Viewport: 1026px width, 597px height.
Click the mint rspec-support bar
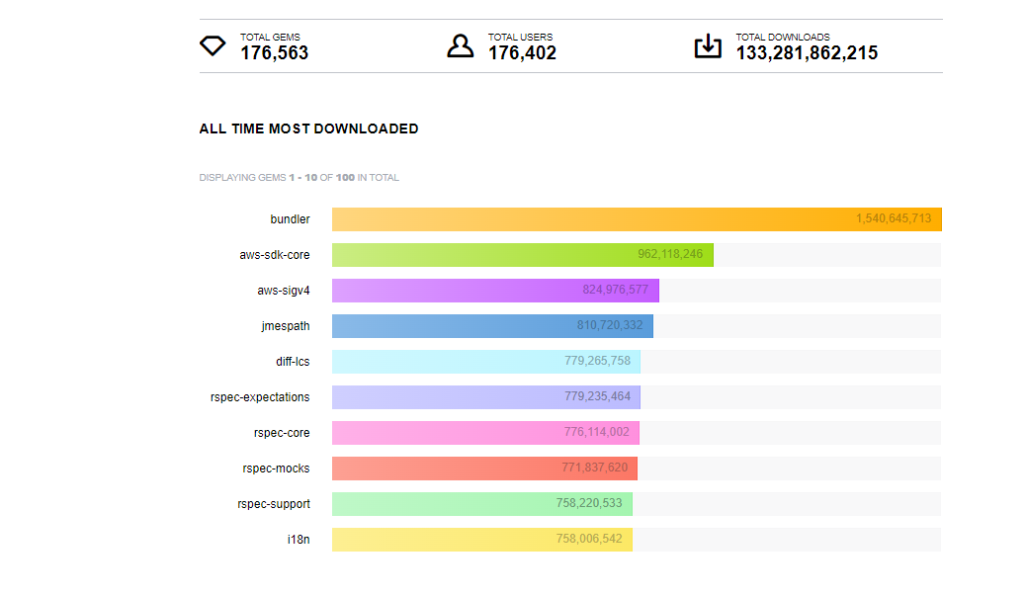pyautogui.click(x=482, y=504)
